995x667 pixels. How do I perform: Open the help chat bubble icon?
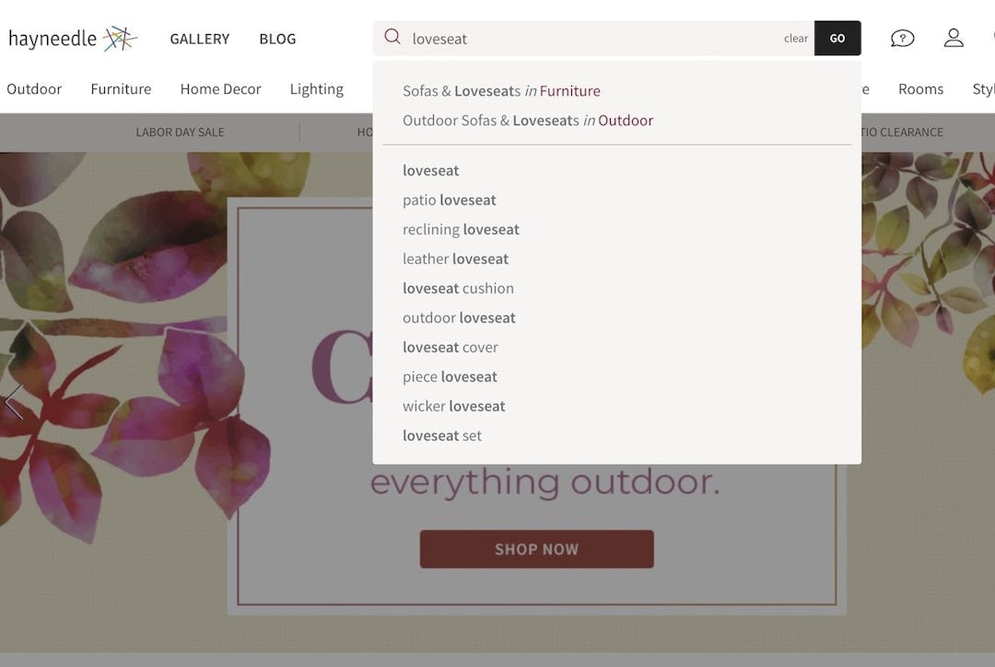[x=902, y=38]
